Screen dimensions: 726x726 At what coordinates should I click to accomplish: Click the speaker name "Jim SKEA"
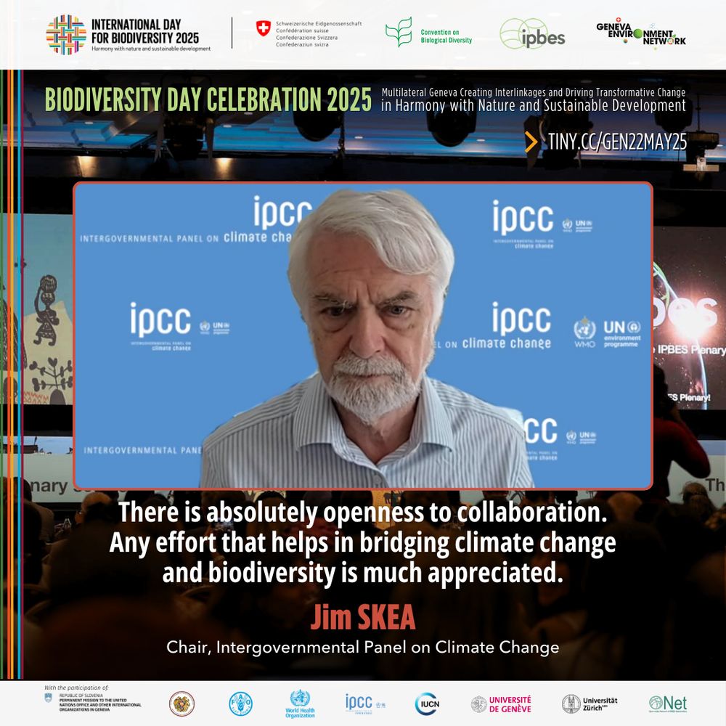[x=362, y=617]
